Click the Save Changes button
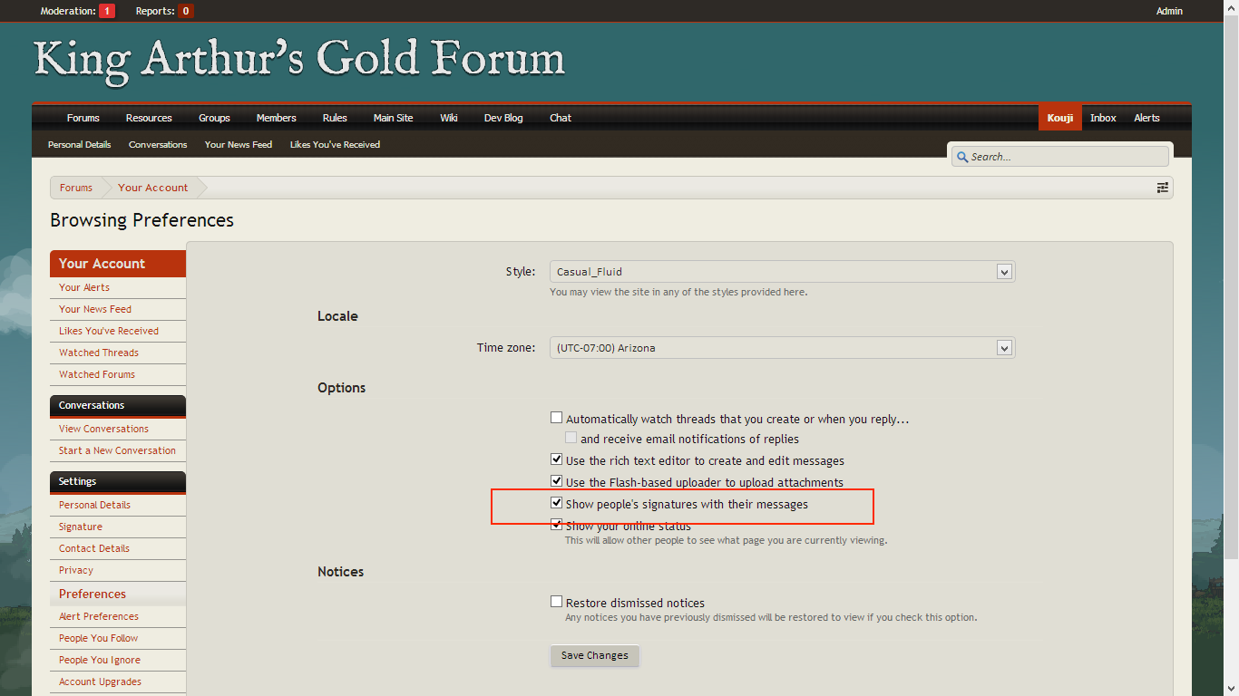Screen dimensions: 1239x696 595,655
